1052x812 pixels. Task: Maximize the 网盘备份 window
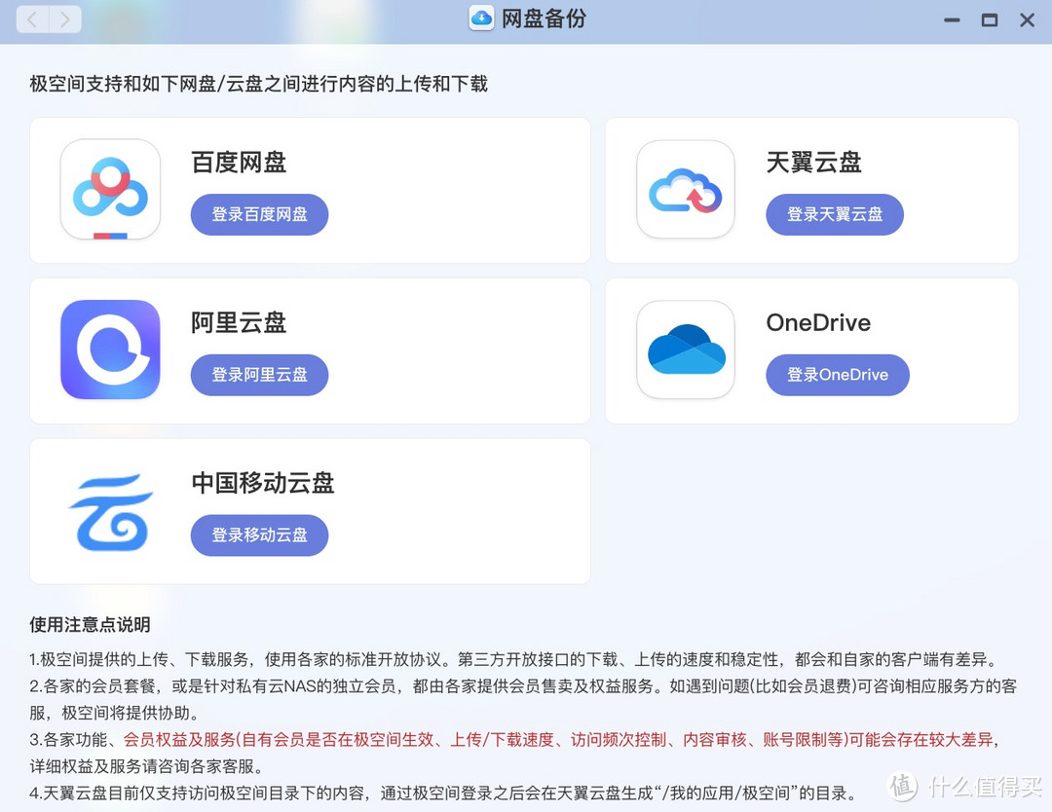(x=990, y=19)
